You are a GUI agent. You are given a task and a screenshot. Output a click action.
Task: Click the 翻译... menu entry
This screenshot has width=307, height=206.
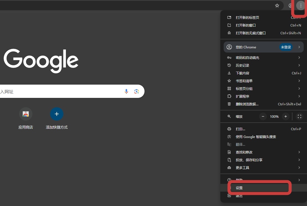264,144
